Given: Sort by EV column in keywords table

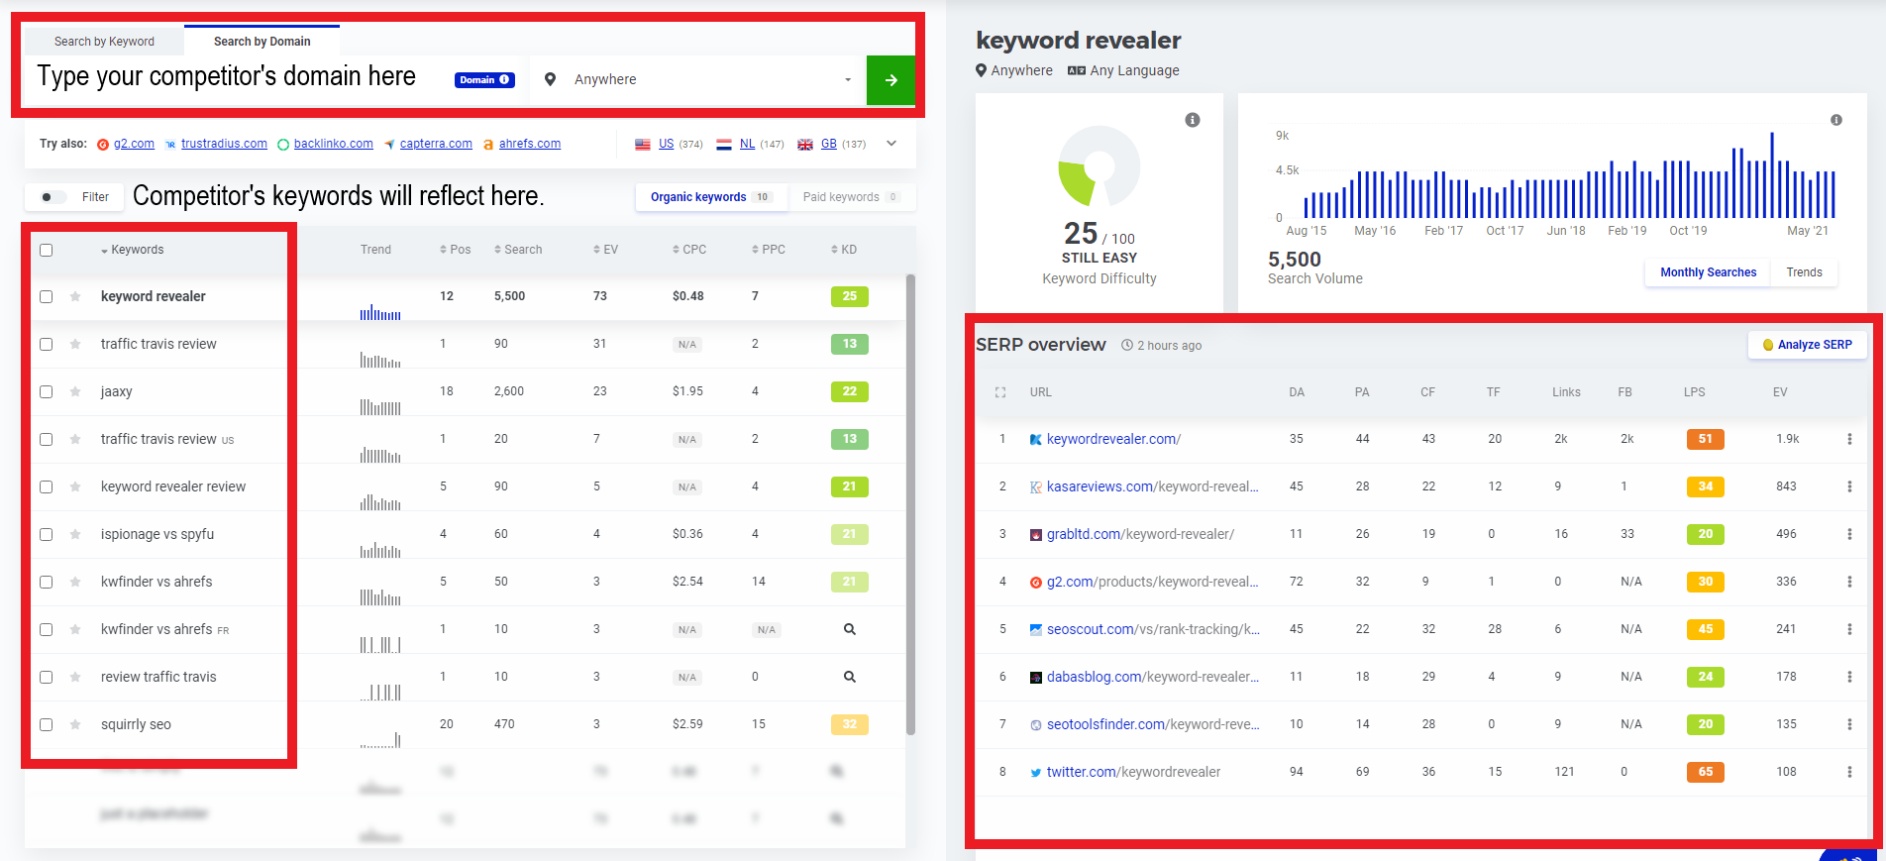Looking at the screenshot, I should click(605, 250).
